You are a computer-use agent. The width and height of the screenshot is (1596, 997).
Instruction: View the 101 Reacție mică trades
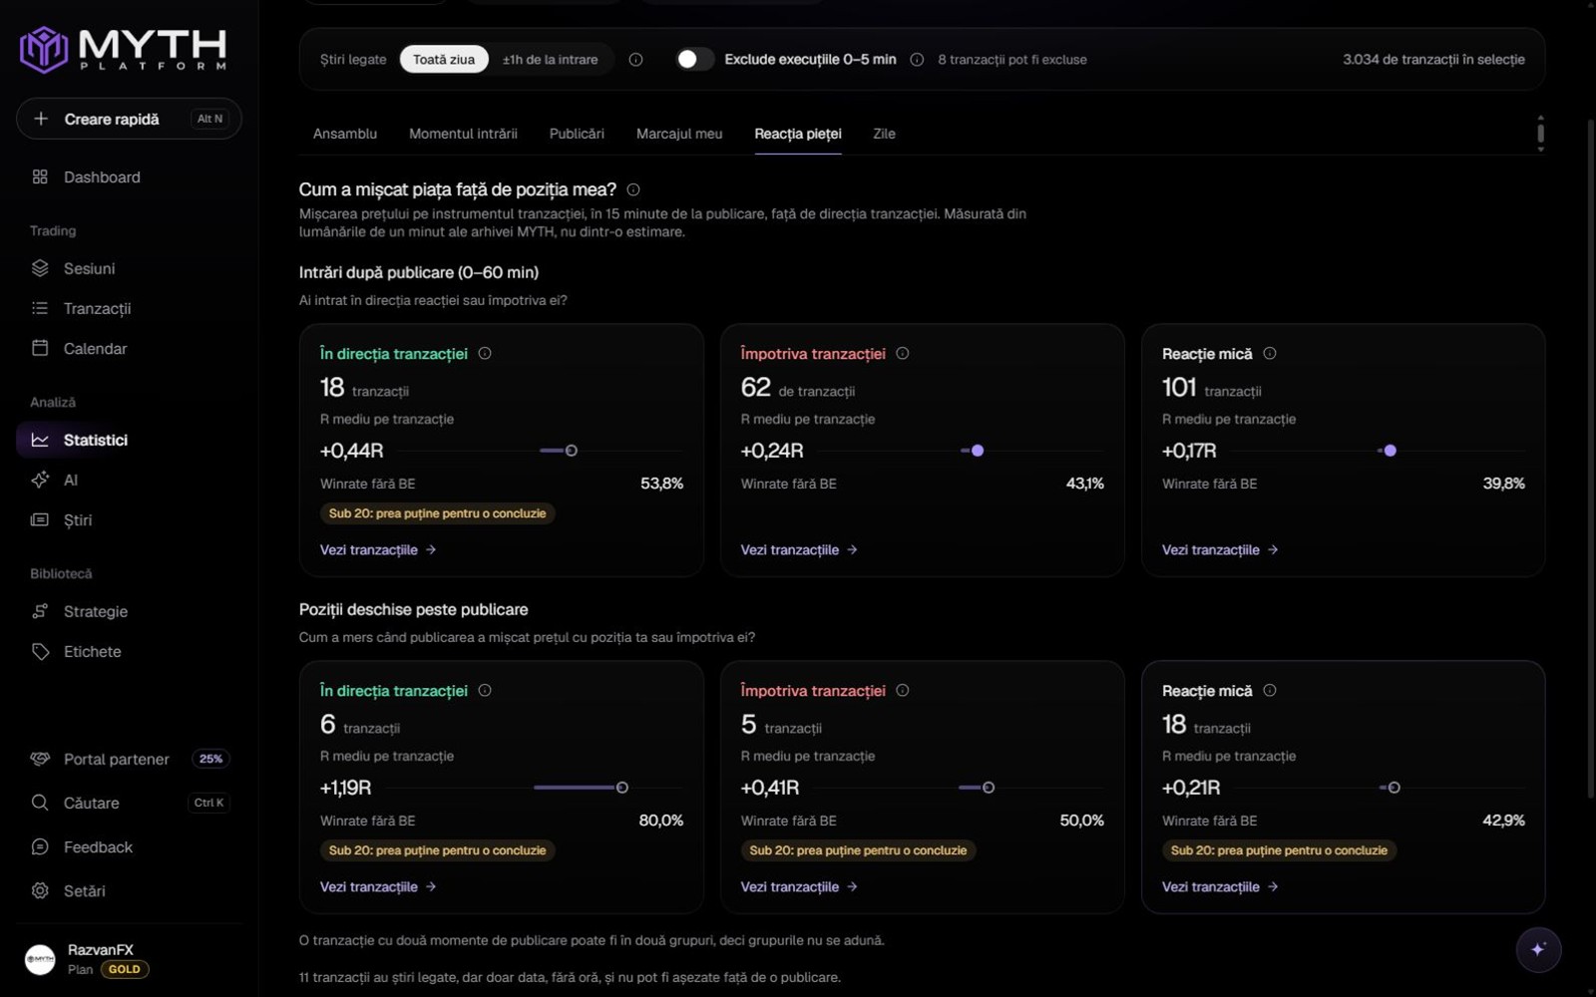click(1220, 549)
